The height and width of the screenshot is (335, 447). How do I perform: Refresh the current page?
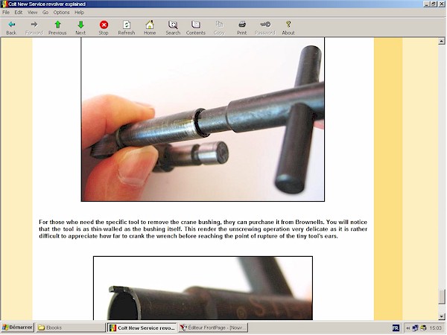127,28
